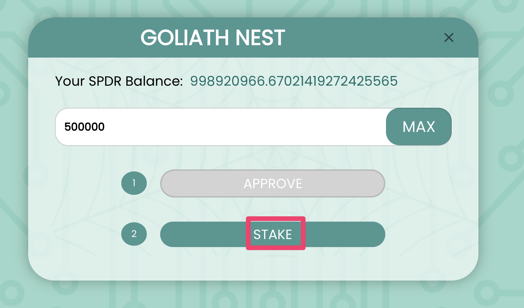Click the header bar between title and X
524x308 pixels.
tap(362, 37)
